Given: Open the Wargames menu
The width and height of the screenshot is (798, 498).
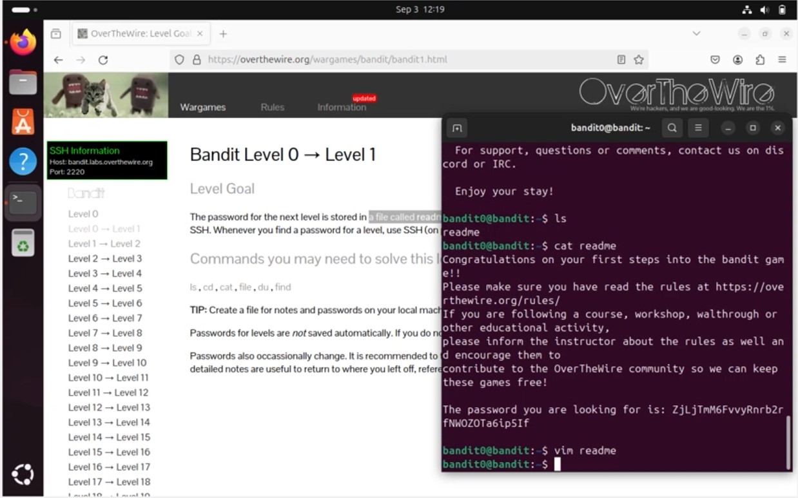Looking at the screenshot, I should (x=203, y=108).
